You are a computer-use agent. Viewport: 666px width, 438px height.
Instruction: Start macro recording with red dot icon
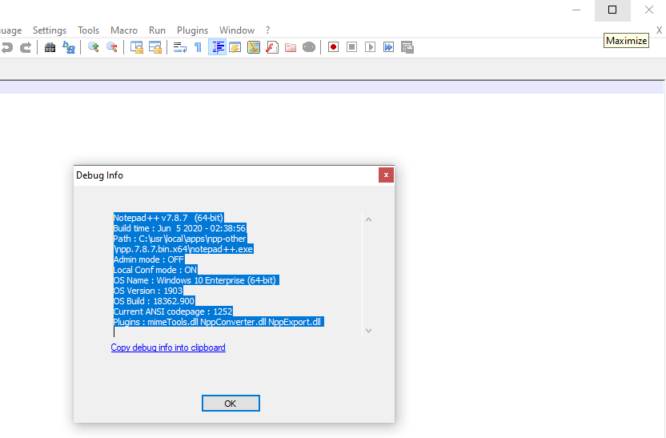click(x=334, y=47)
